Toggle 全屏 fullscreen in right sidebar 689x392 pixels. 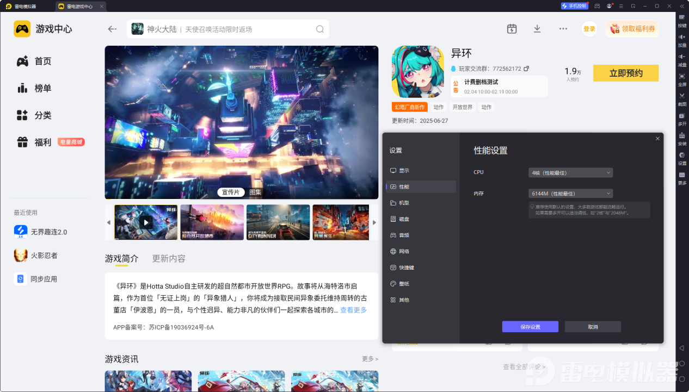pos(682,79)
